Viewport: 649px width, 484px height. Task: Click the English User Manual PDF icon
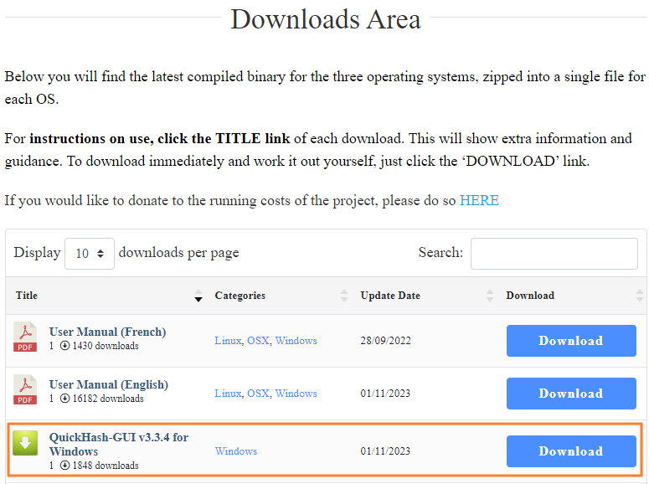tap(25, 390)
